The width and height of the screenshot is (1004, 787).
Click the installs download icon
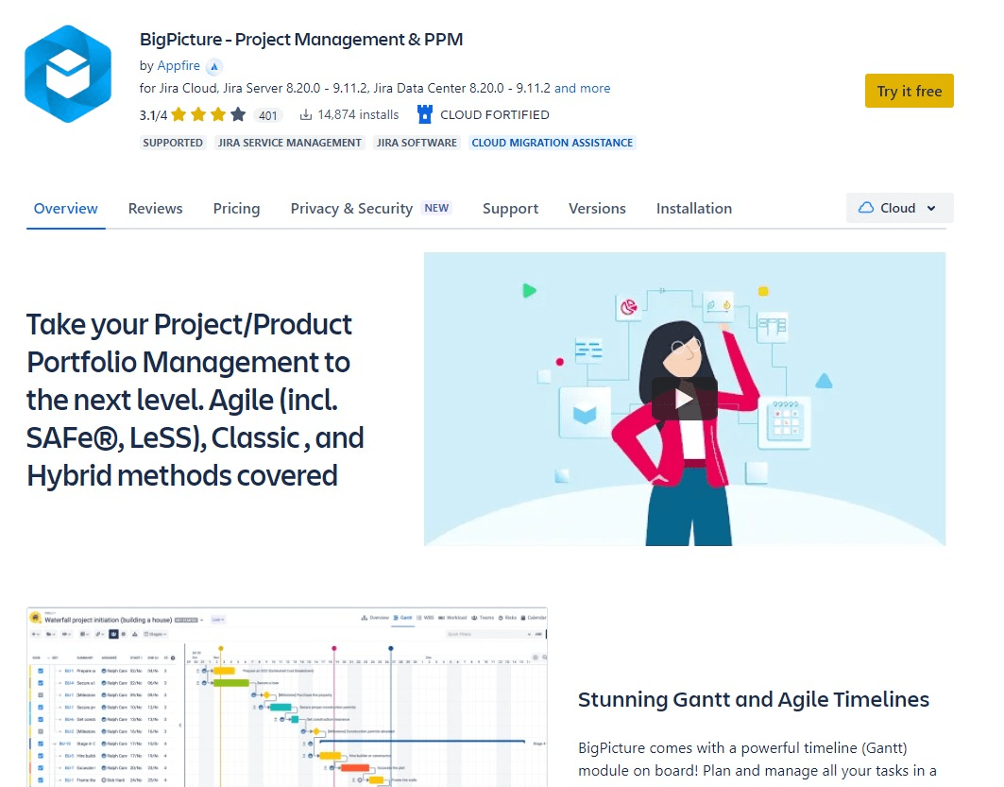click(306, 114)
